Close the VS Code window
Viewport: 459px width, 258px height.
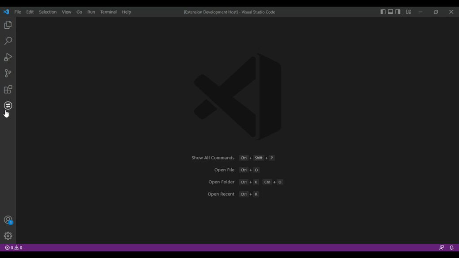pyautogui.click(x=451, y=12)
